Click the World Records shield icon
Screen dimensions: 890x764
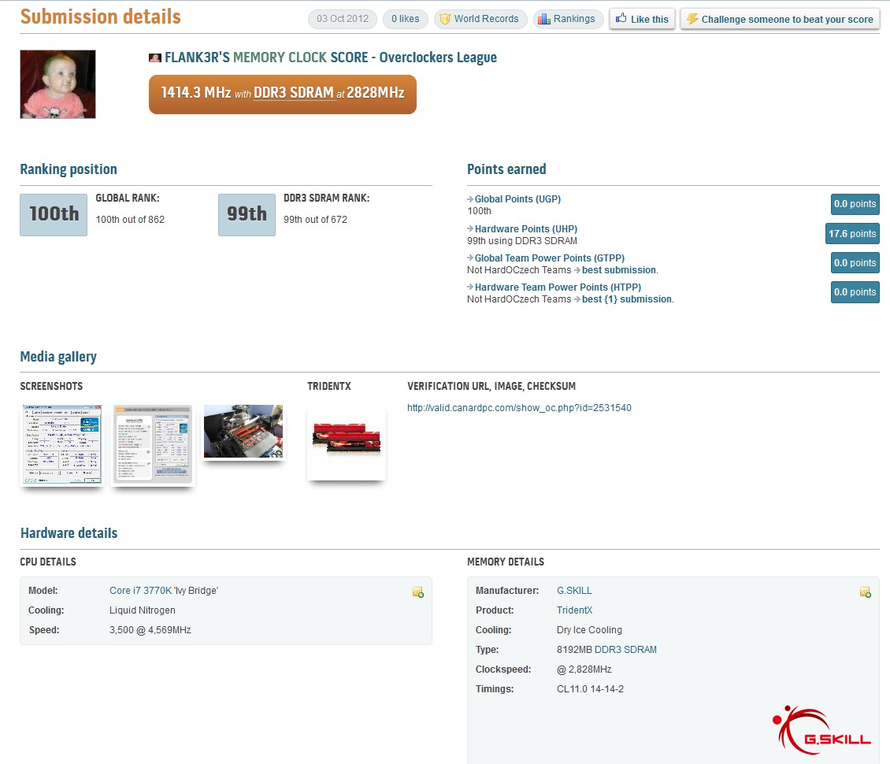pyautogui.click(x=445, y=19)
